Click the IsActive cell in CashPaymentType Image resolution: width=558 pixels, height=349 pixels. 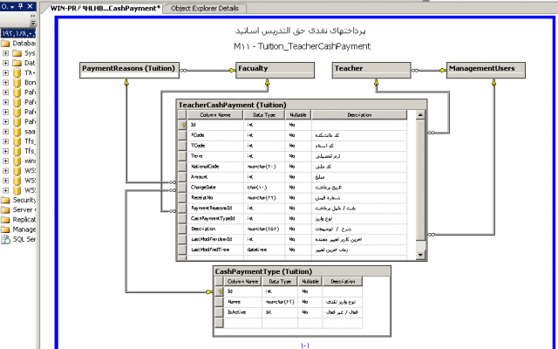[x=243, y=312]
